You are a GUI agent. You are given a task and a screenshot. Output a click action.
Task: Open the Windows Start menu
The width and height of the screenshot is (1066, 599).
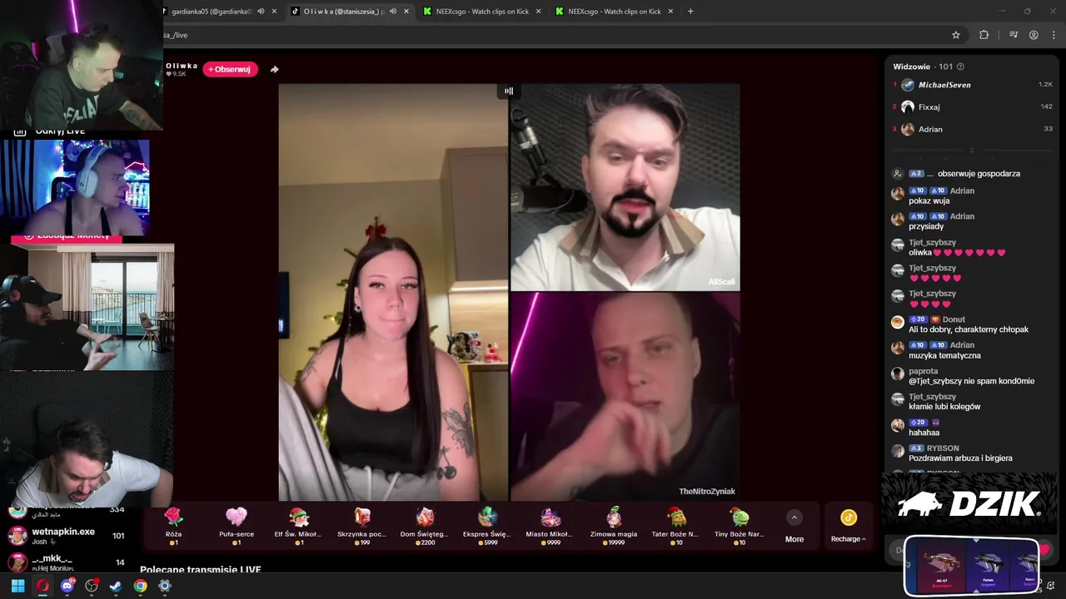(x=18, y=586)
